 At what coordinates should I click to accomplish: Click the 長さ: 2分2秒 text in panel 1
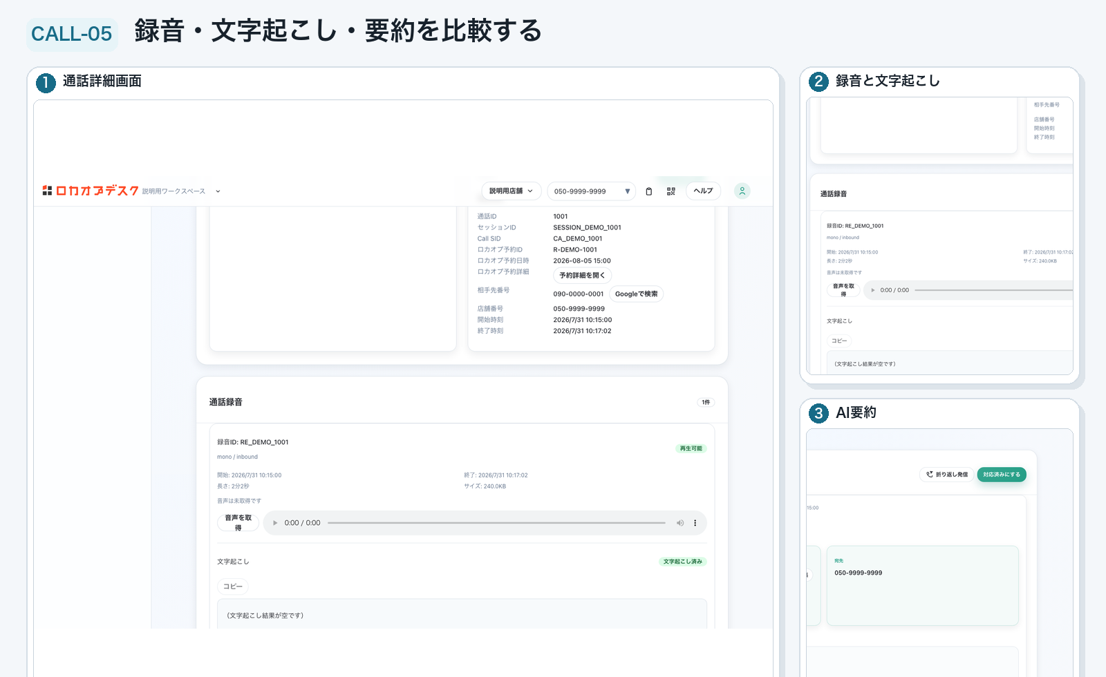click(233, 486)
